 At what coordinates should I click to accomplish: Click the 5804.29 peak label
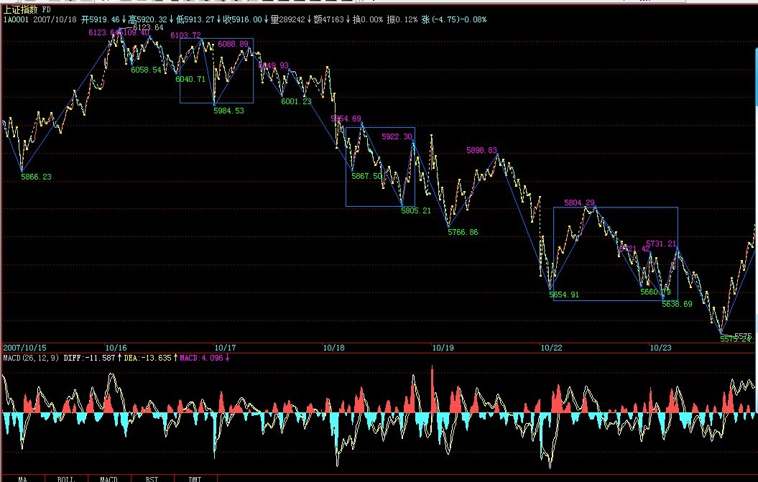pos(579,203)
